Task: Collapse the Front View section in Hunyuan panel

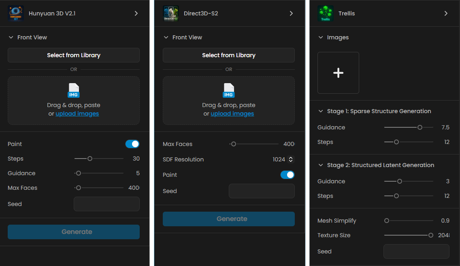Action: pos(11,37)
